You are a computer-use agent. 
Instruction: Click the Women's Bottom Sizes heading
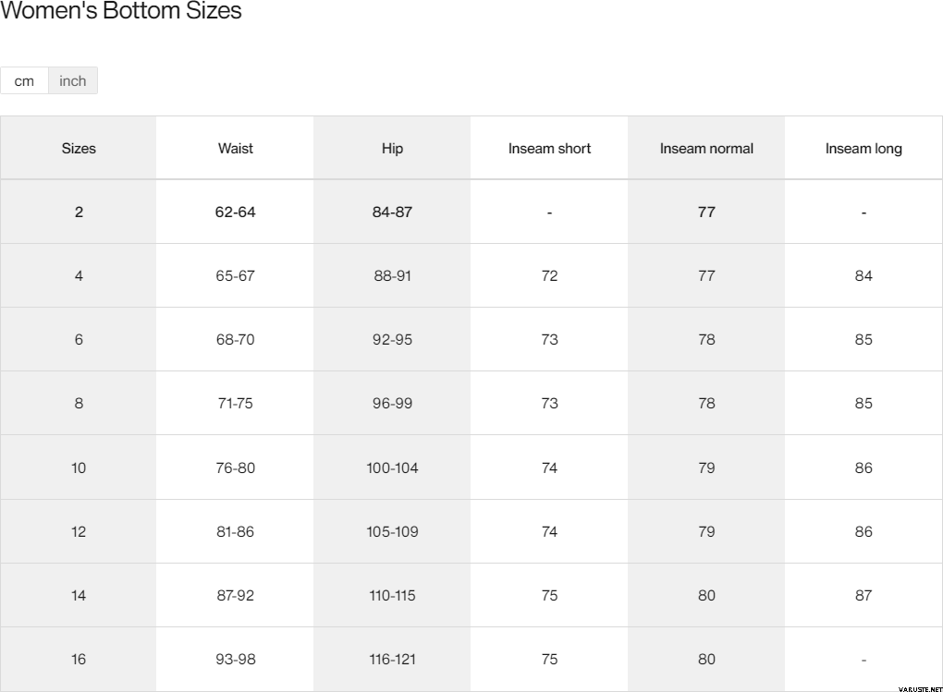pos(121,12)
